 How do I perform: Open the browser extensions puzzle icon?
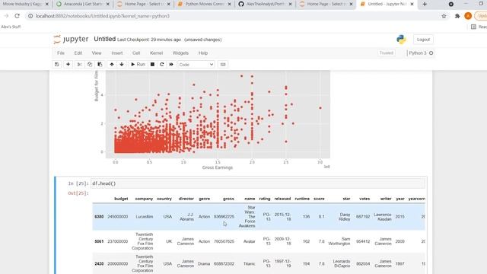coord(457,16)
